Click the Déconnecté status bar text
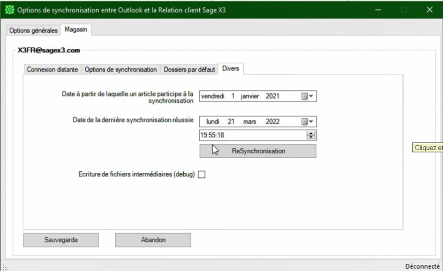Image resolution: width=443 pixels, height=271 pixels. 422,266
